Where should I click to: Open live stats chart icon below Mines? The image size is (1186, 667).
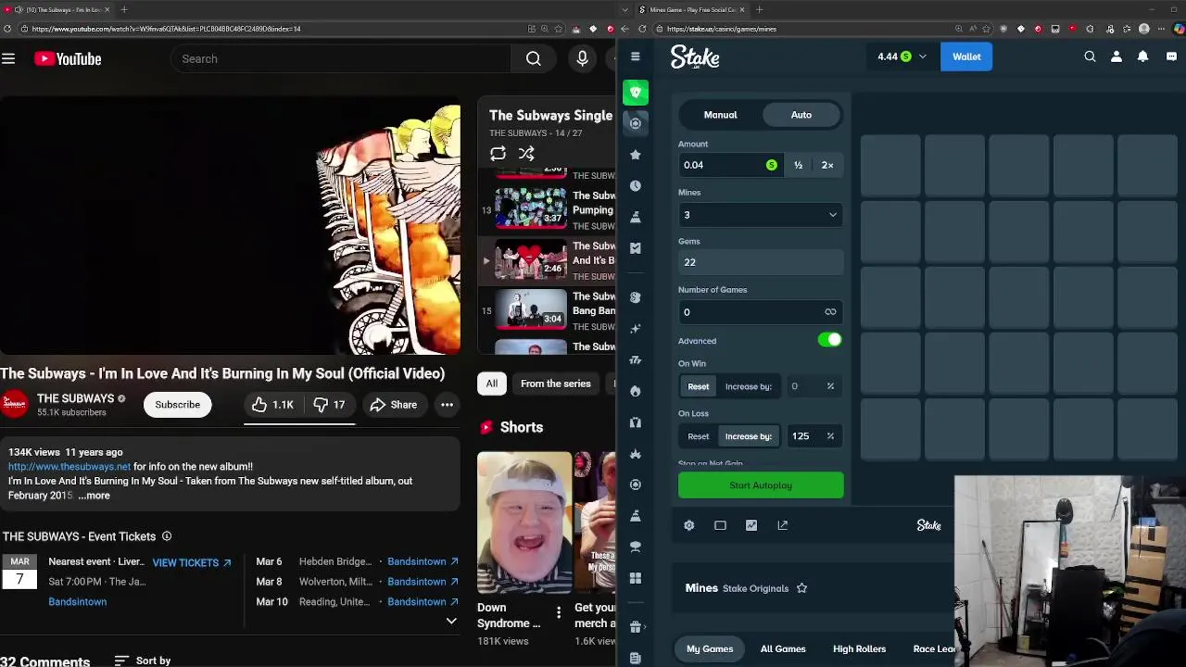pyautogui.click(x=751, y=525)
